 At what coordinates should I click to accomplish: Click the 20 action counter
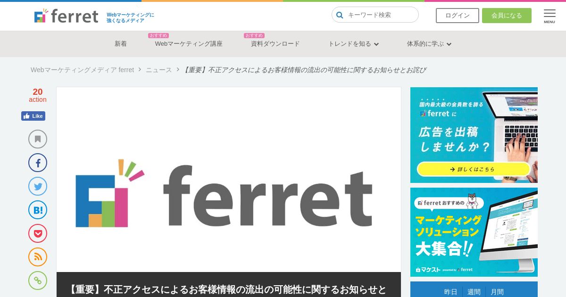click(x=38, y=95)
